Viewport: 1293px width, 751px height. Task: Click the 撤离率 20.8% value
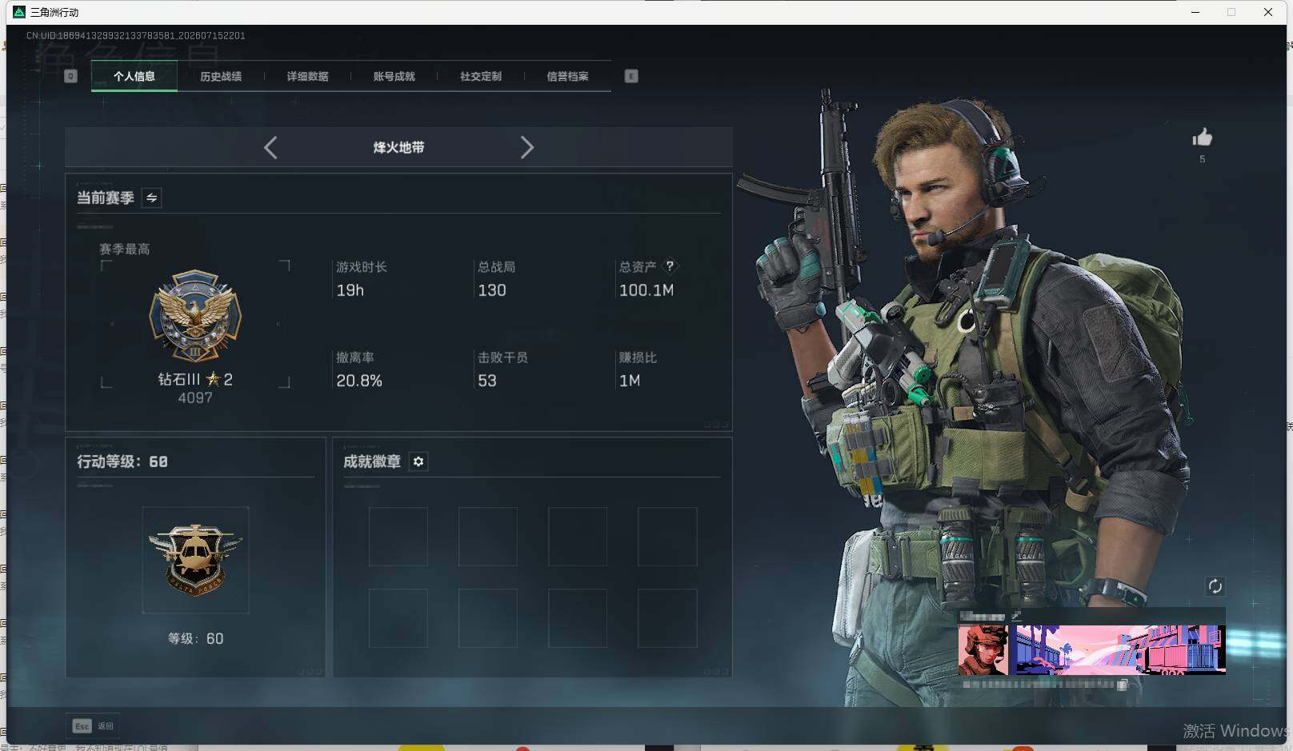[x=359, y=381]
